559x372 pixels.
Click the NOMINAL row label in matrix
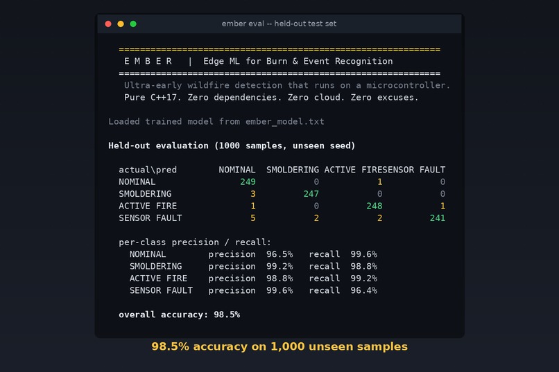[x=137, y=182]
